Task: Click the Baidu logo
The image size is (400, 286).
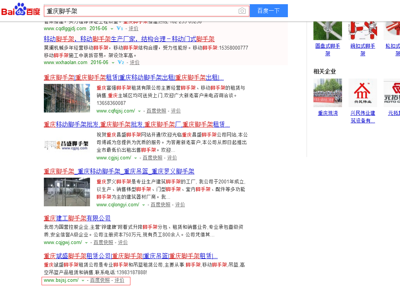Action: coord(21,11)
